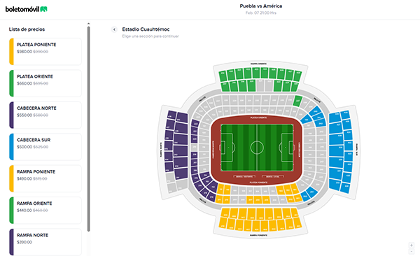Go back using the arrow beside Estadio Cuauhtémoc

[114, 29]
